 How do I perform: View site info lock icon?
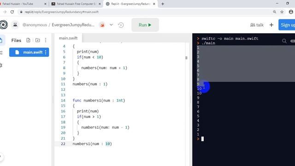click(21, 12)
